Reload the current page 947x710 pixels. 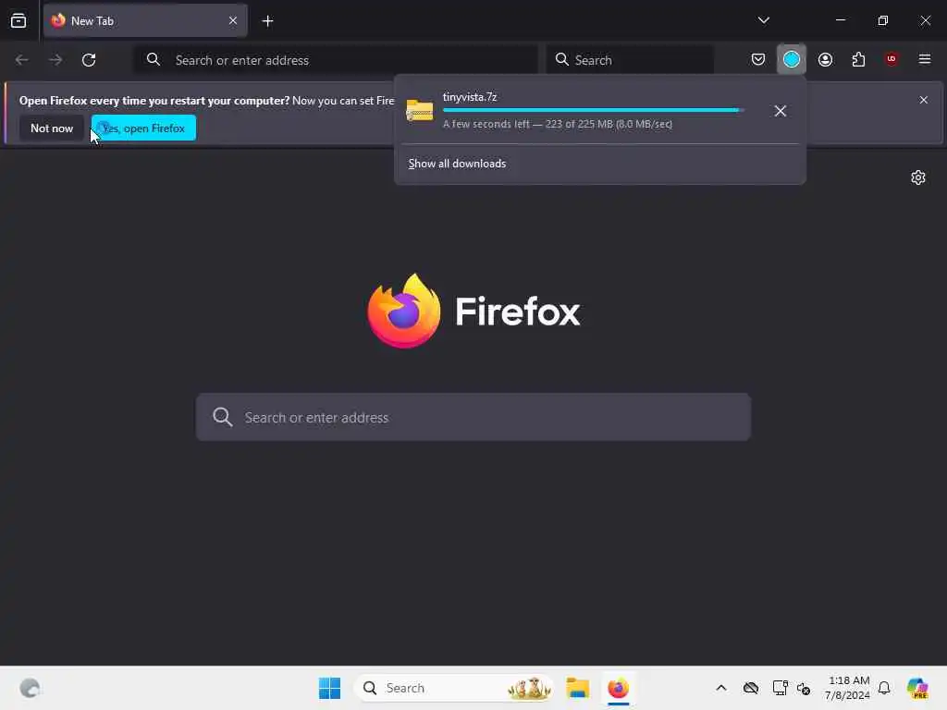pos(89,60)
